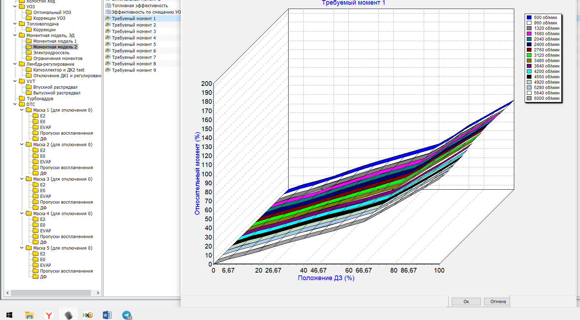580x320 pixels.
Task: Launch Yandex Browser from taskbar
Action: 49,315
